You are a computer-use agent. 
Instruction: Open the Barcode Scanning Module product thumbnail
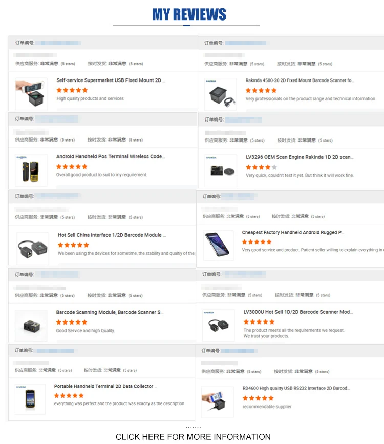(31, 326)
